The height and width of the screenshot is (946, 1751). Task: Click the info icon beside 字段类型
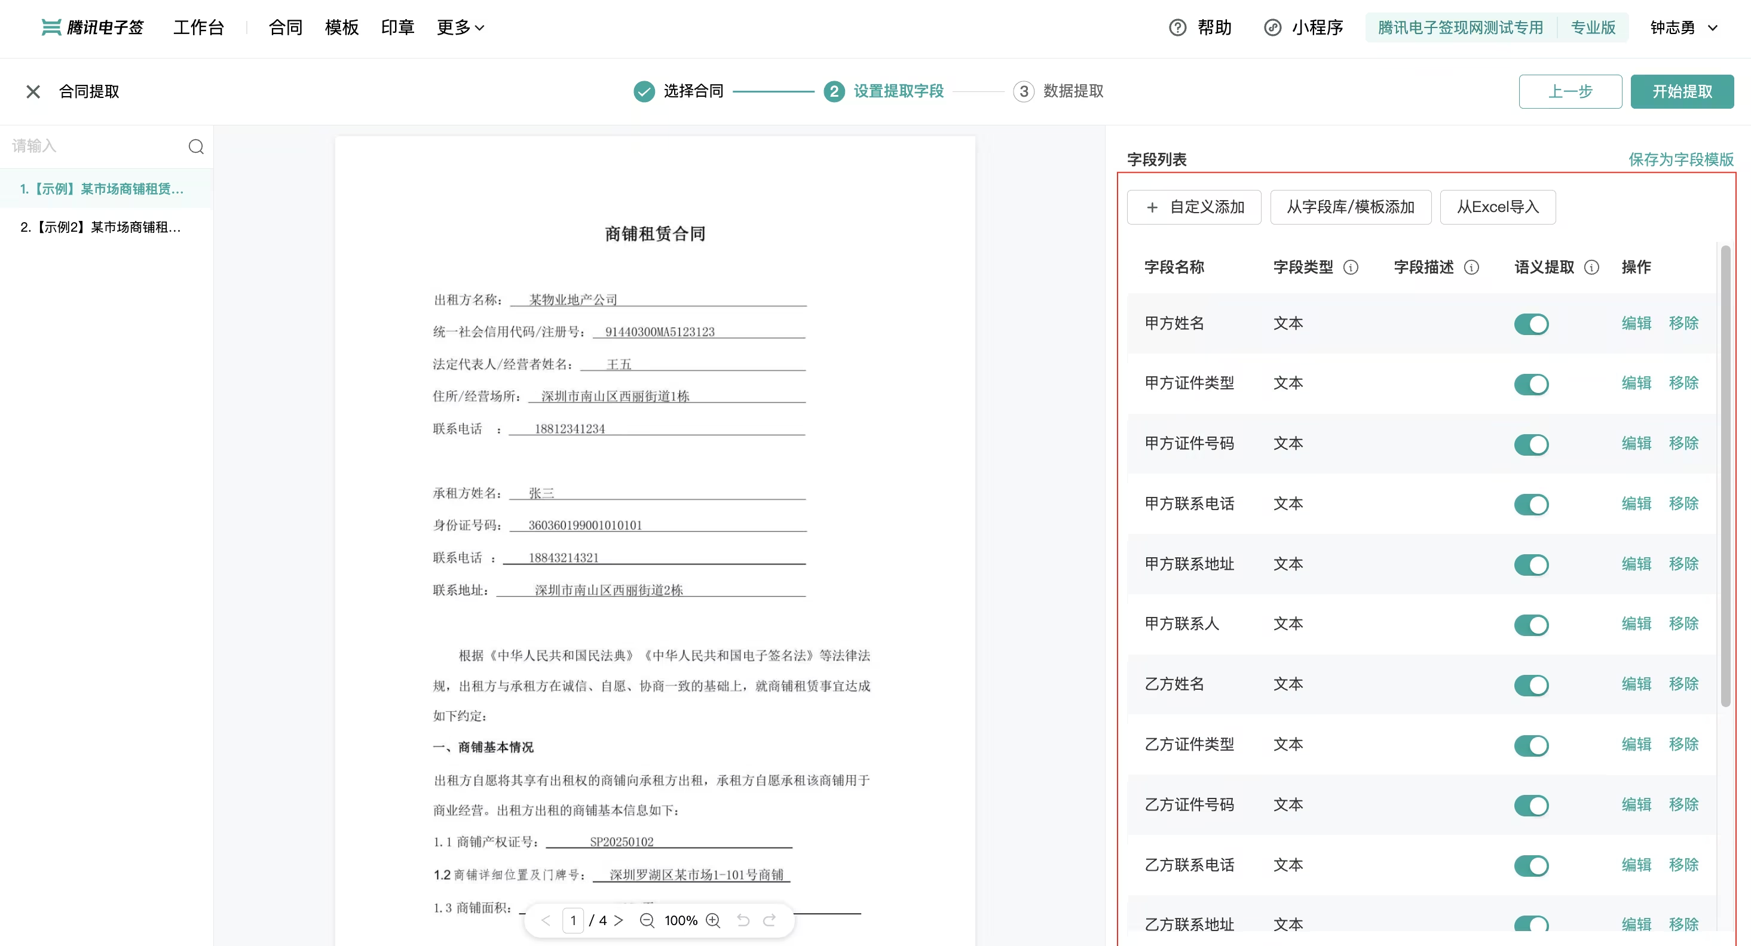click(1351, 268)
